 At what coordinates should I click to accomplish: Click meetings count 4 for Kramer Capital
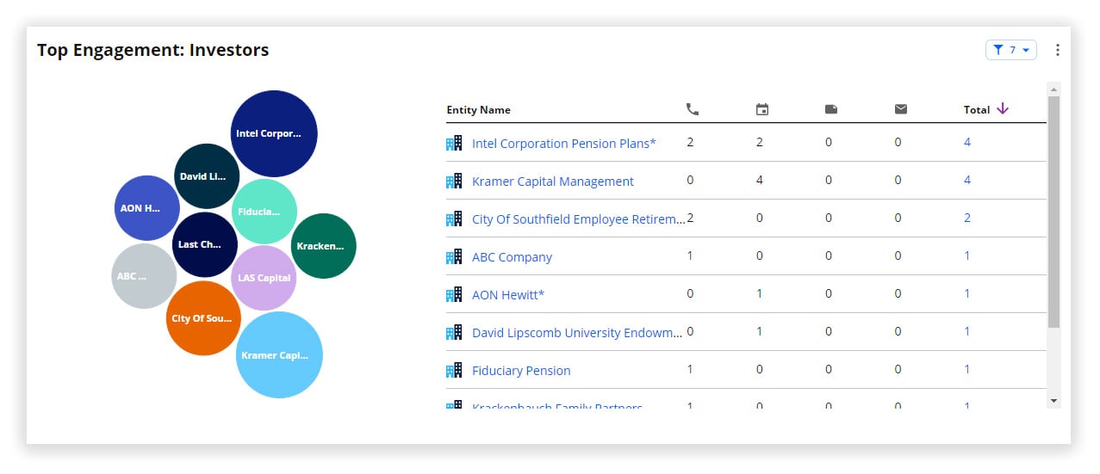pyautogui.click(x=760, y=180)
